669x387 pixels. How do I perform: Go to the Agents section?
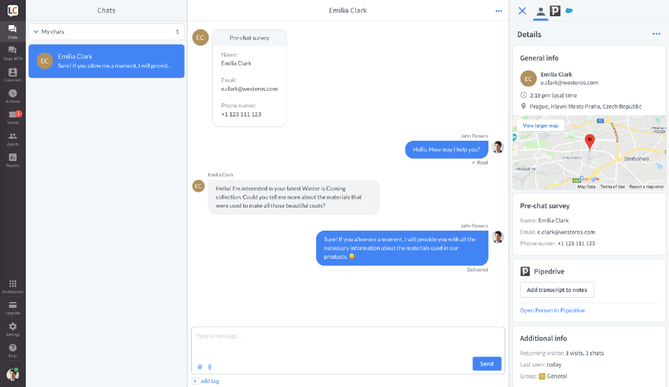coord(13,137)
